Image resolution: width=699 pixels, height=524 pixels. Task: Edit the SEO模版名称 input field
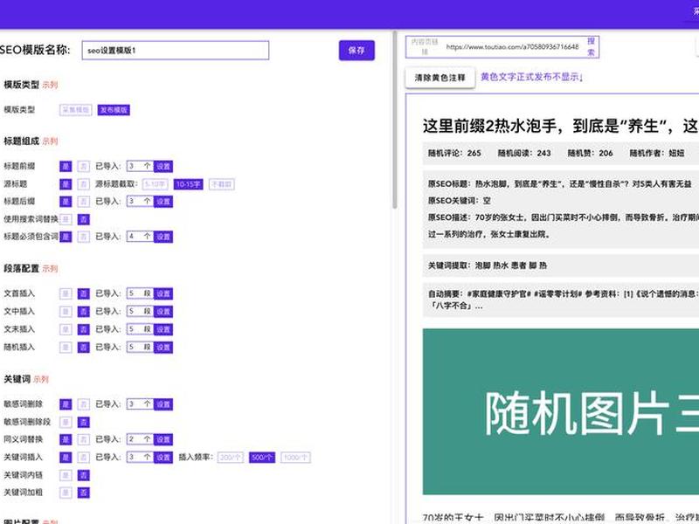click(x=176, y=51)
